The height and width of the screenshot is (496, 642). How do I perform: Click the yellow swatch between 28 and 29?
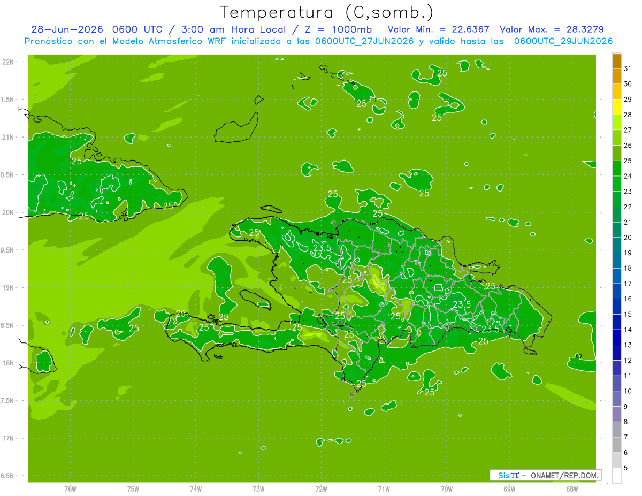tap(617, 107)
